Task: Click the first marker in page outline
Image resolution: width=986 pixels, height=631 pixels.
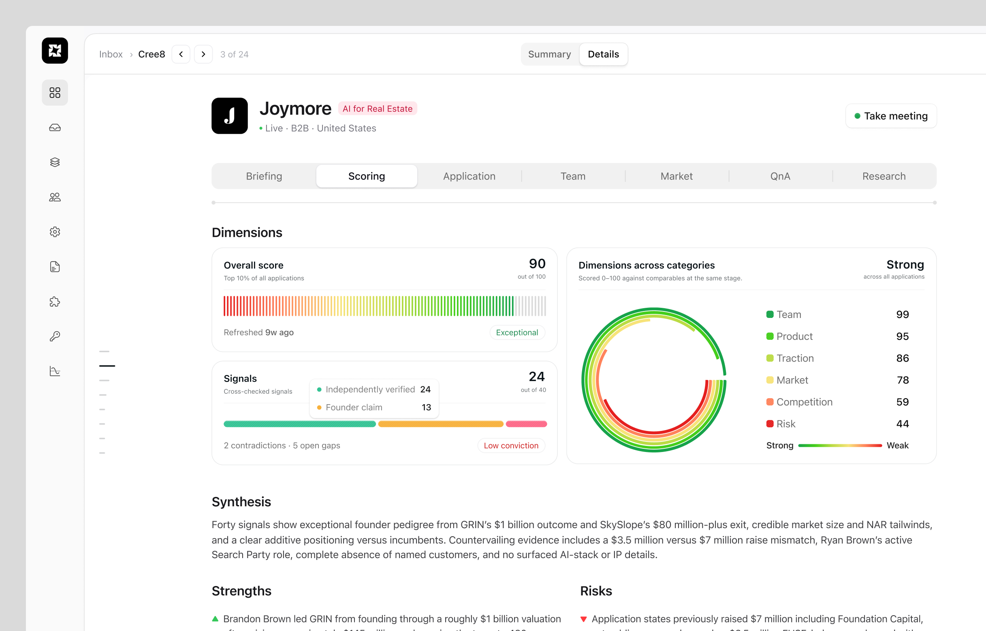Action: (x=104, y=352)
